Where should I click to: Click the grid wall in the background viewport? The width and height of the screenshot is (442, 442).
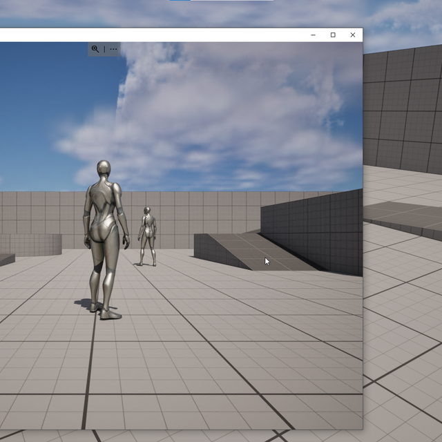pos(404,110)
